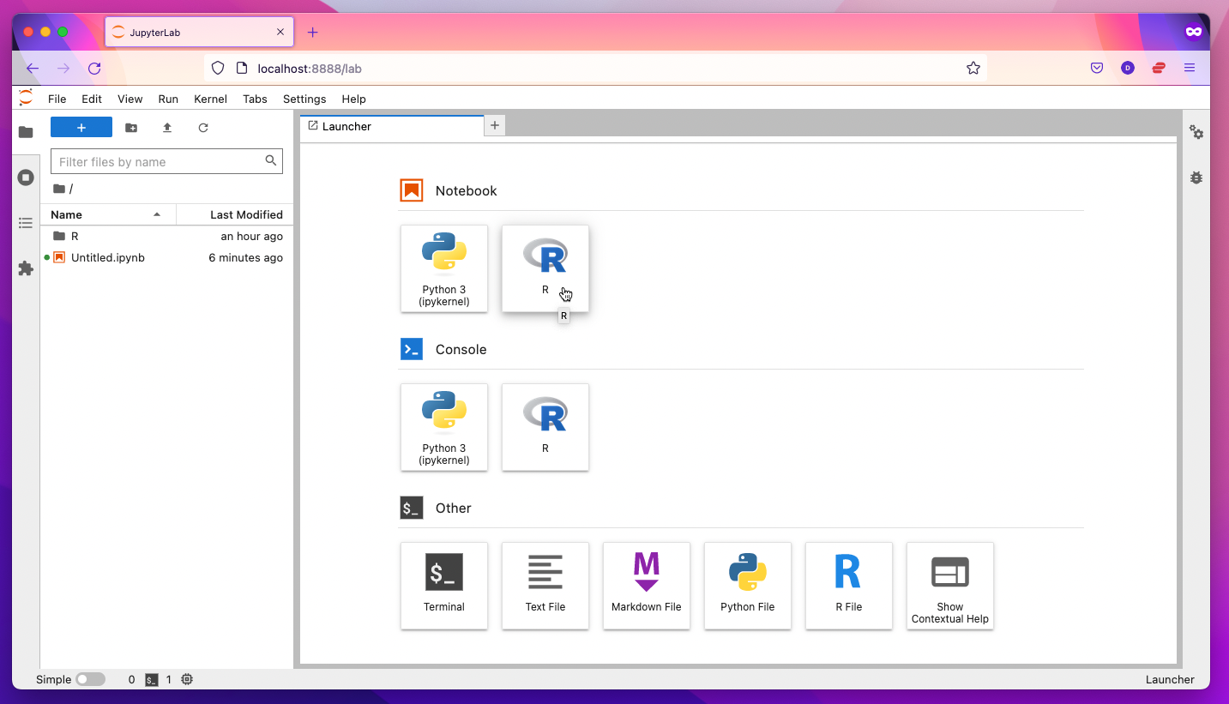Click the Firefox account avatar icon
Viewport: 1229px width, 704px height.
pos(1128,69)
